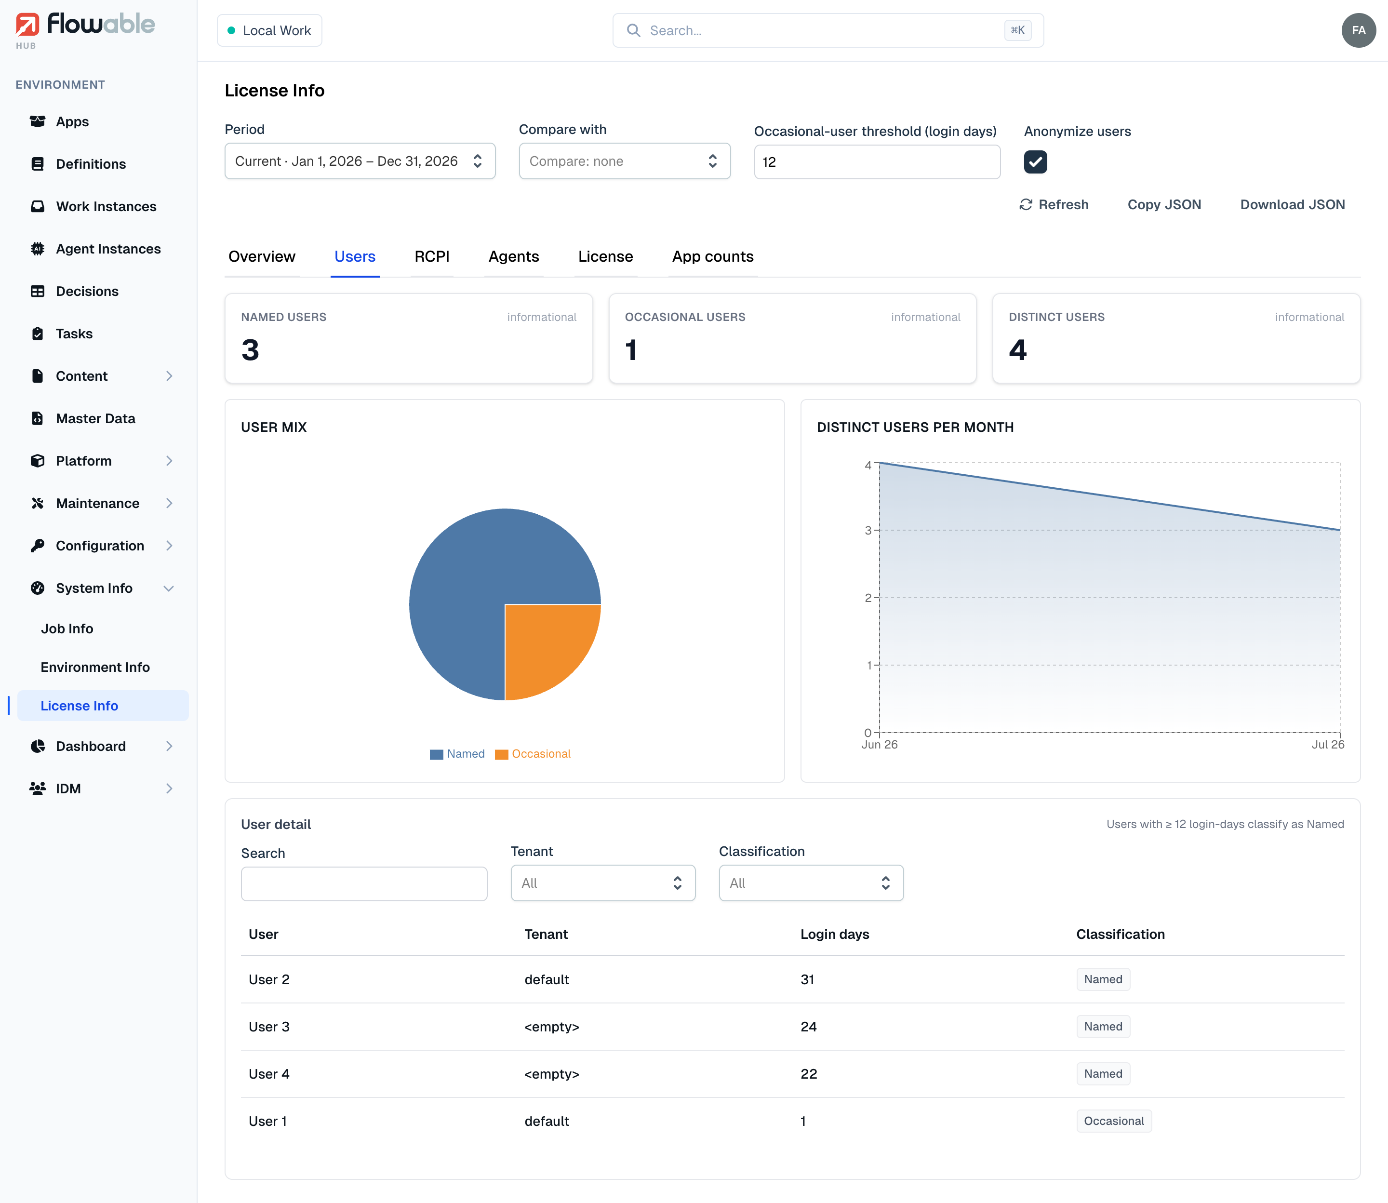Click the User 2 table row
The image size is (1388, 1203).
pyautogui.click(x=792, y=979)
